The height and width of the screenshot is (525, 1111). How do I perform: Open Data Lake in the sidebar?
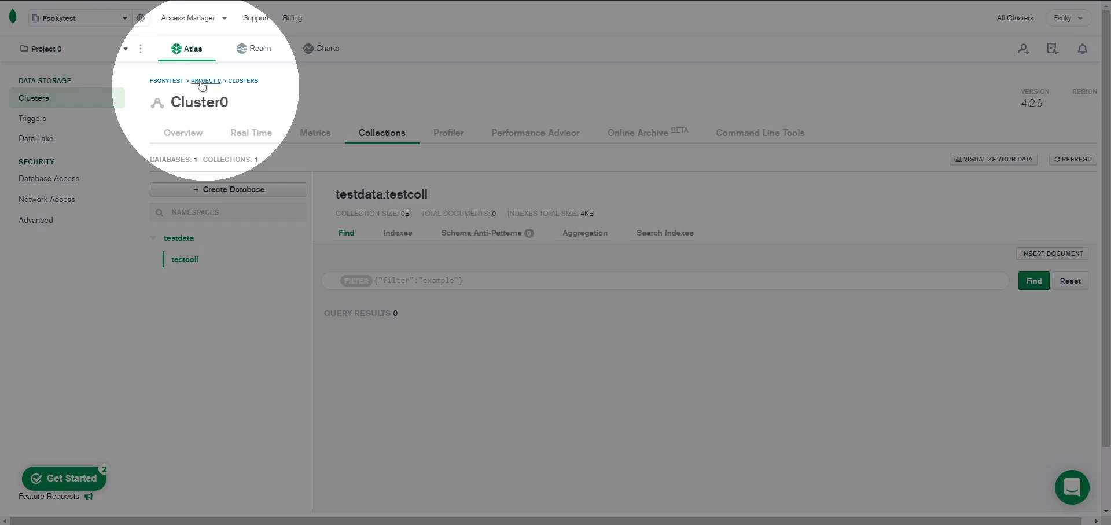(x=36, y=138)
